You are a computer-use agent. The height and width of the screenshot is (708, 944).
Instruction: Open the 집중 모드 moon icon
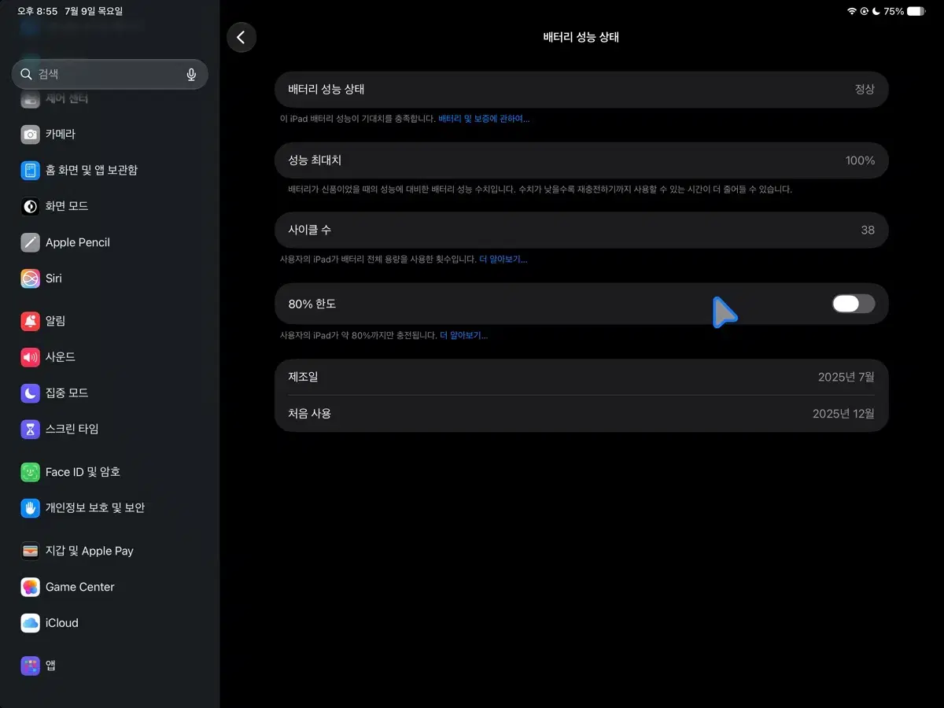30,393
